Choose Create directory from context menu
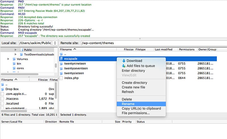Image resolution: width=227 pixels, height=139 pixels. [134, 83]
